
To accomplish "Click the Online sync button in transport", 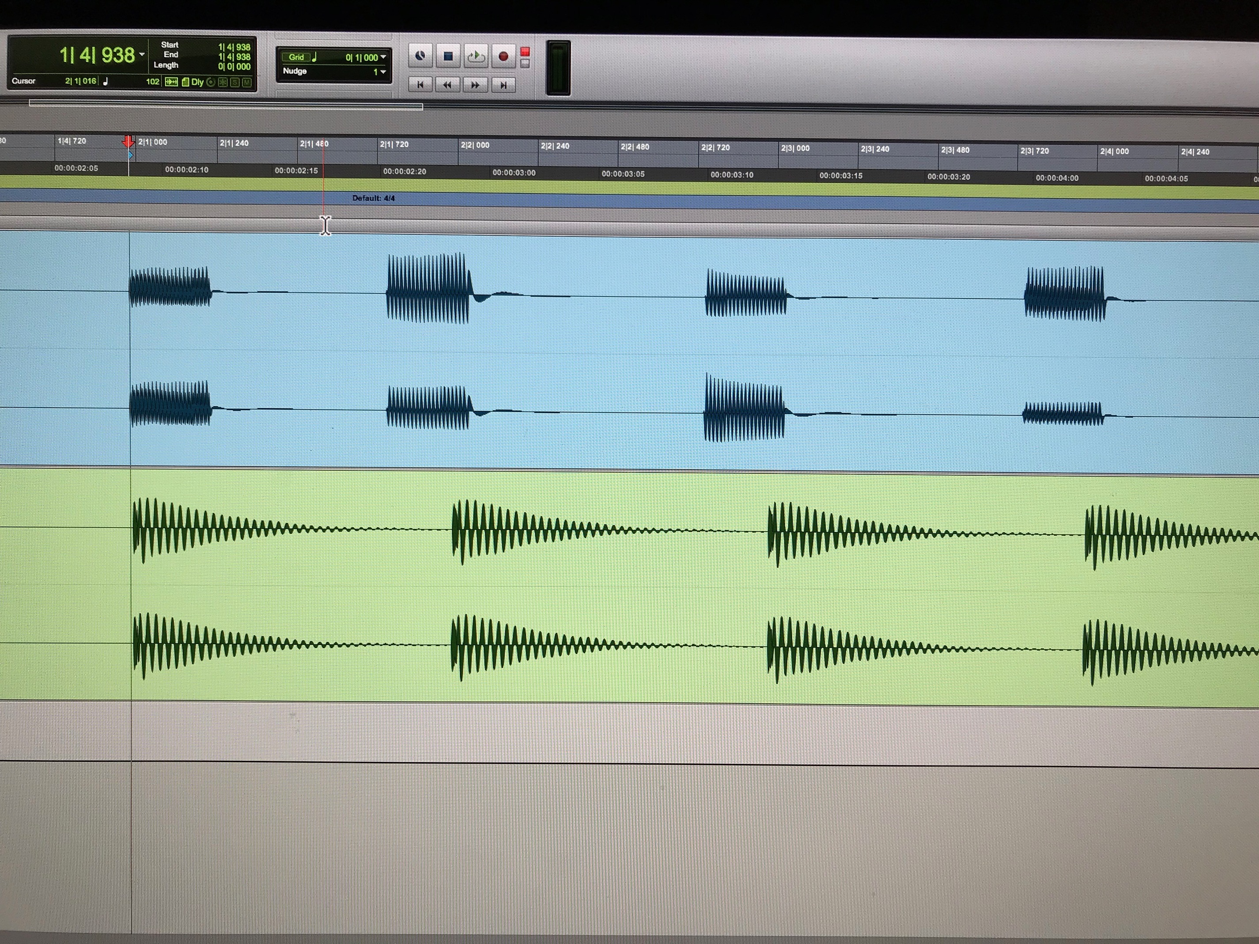I will tap(420, 56).
